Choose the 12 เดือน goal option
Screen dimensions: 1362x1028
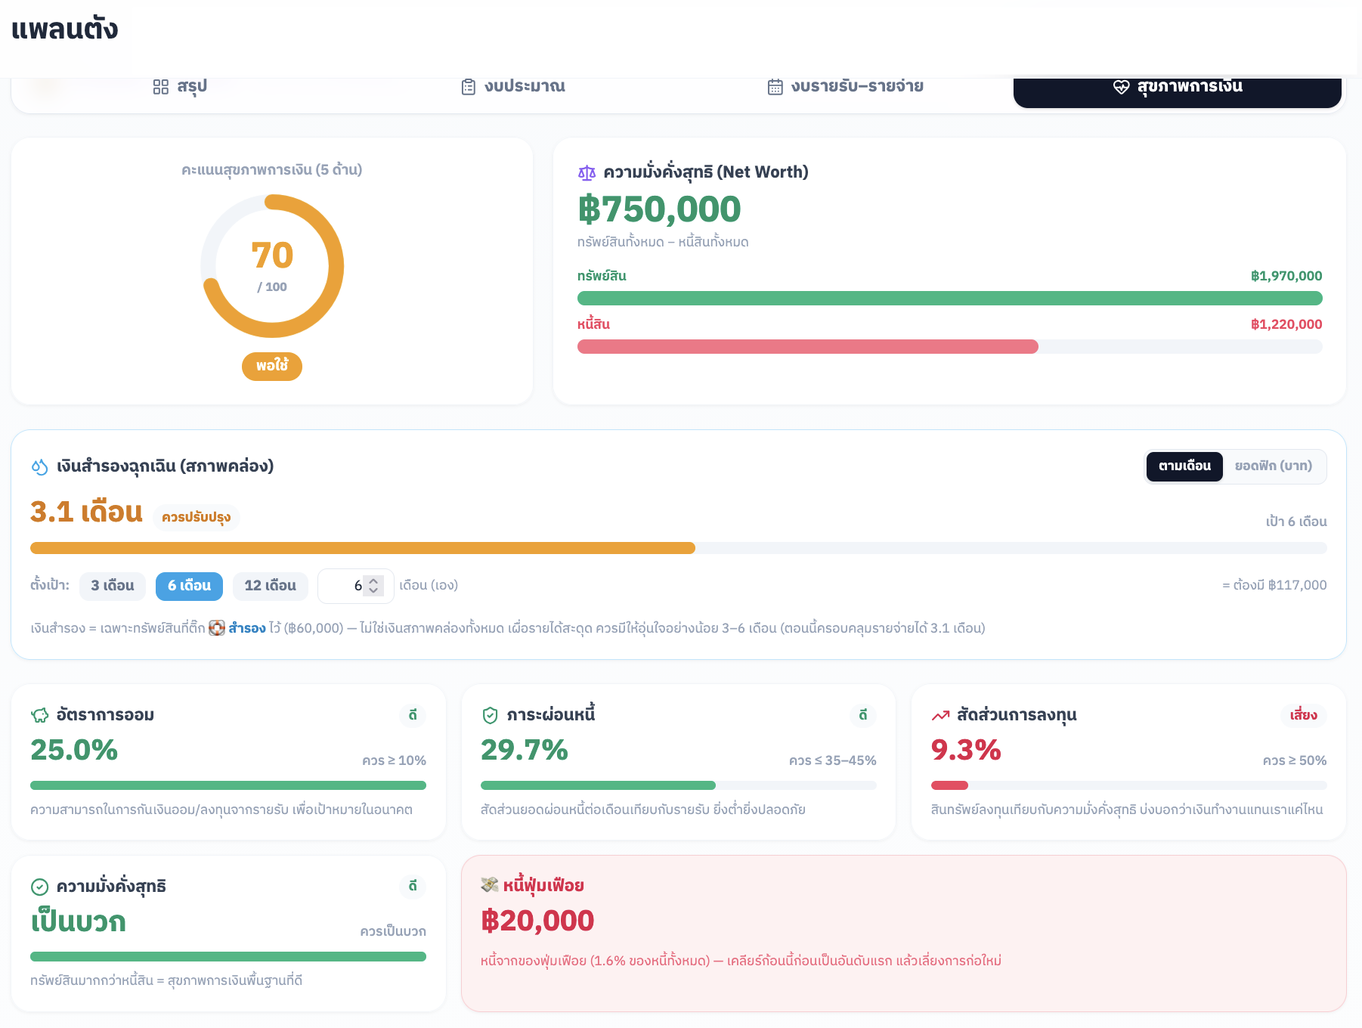coord(271,586)
